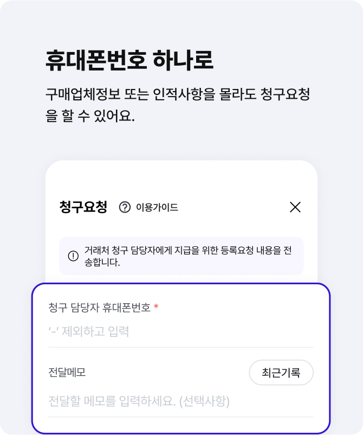Click the notice banner text about 등록요청 내용

(x=187, y=256)
